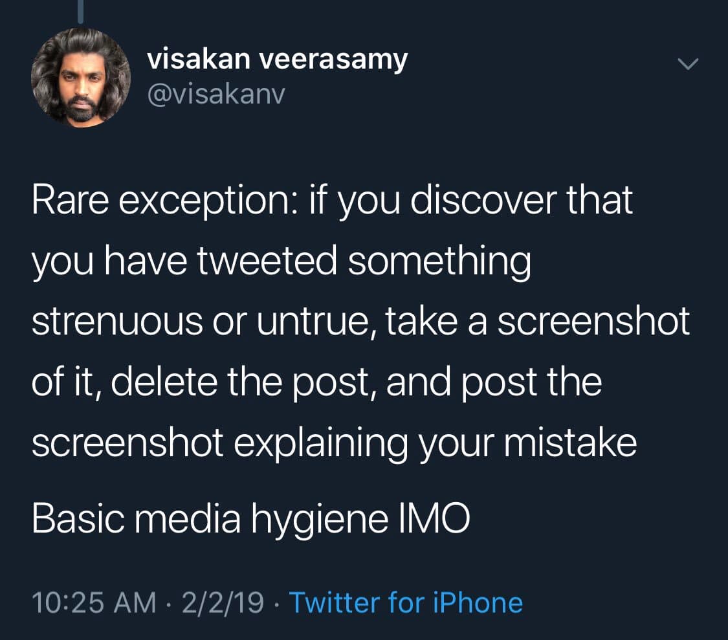The width and height of the screenshot is (728, 640).
Task: Click the word "discover" in the first line
Action: click(465, 201)
